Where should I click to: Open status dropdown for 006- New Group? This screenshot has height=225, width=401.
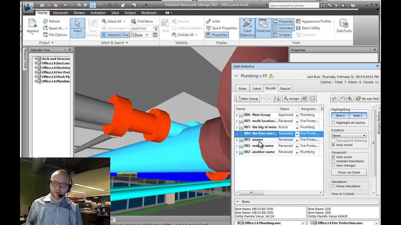[297, 115]
